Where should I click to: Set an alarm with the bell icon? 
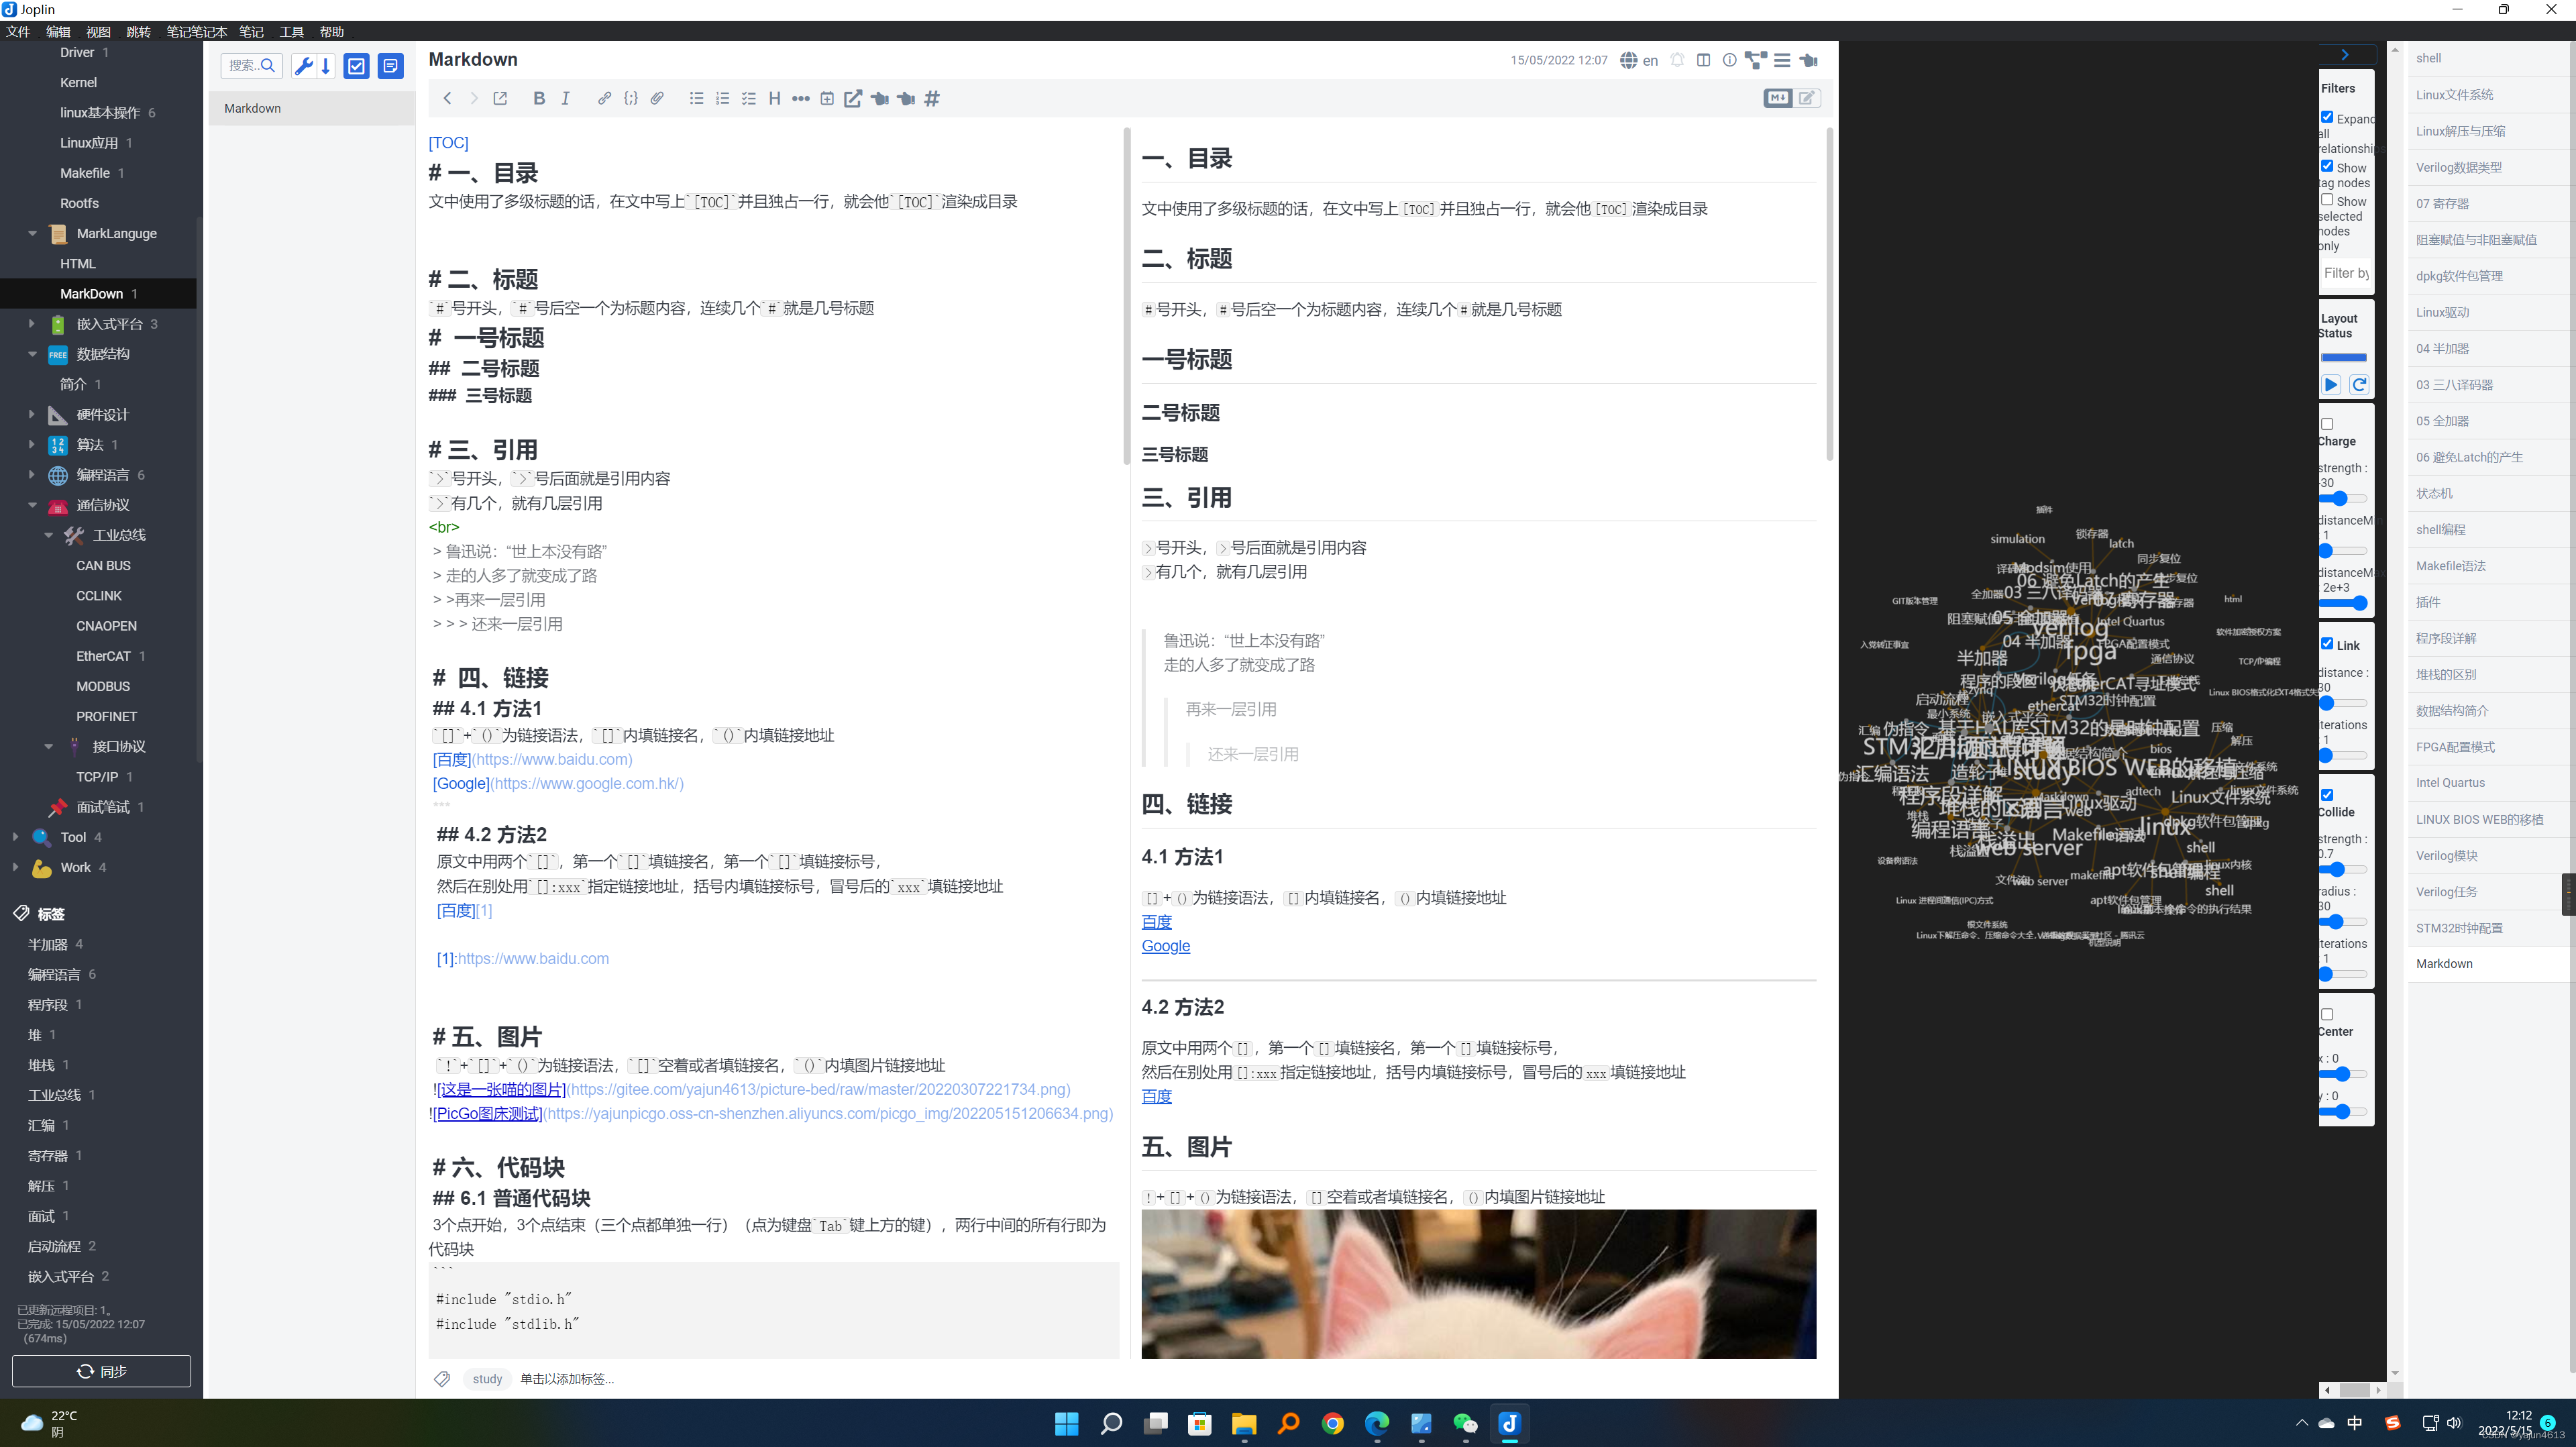pos(1677,60)
